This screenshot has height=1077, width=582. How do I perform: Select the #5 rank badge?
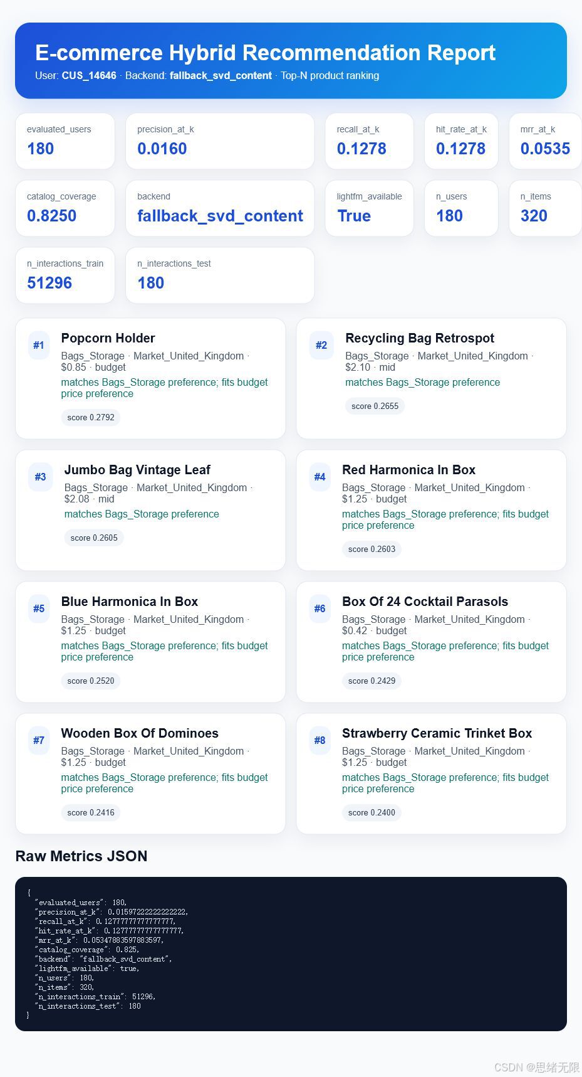(x=39, y=608)
